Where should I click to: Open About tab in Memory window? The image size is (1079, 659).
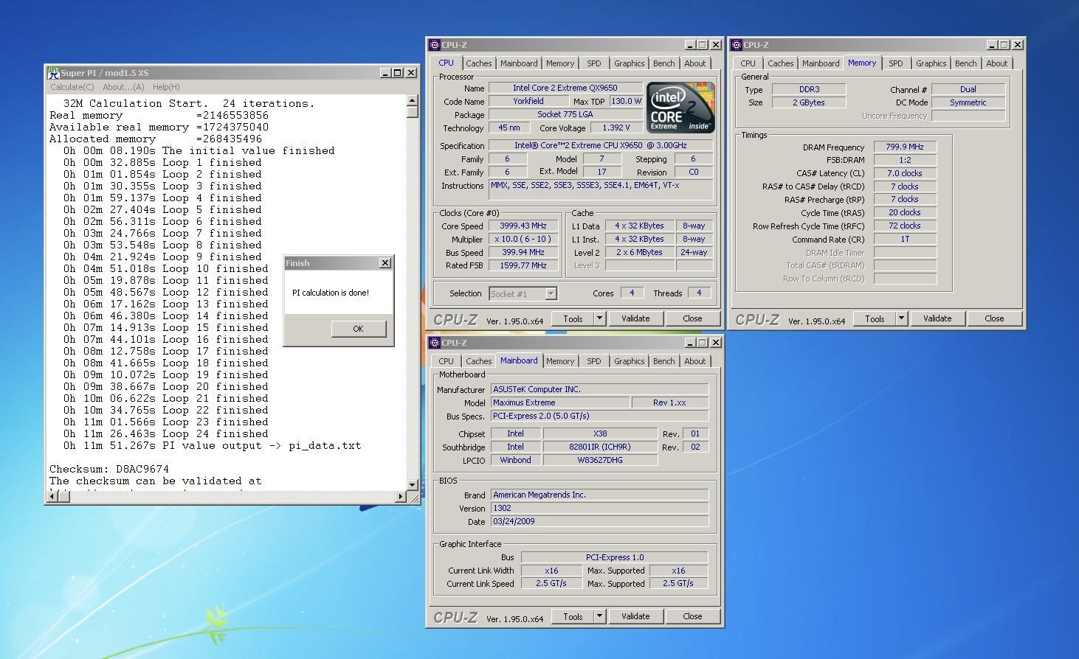point(996,63)
